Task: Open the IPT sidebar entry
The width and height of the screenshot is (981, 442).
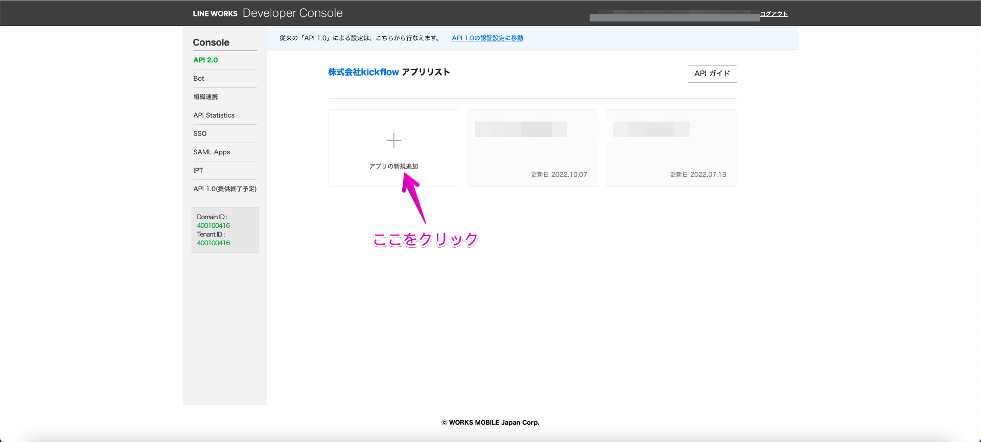Action: 198,170
